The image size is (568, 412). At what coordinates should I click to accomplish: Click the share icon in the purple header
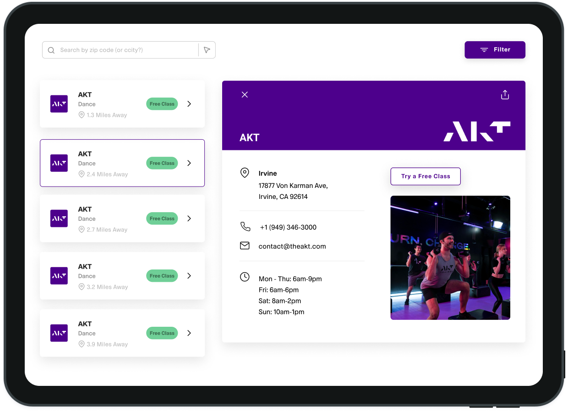pos(505,95)
